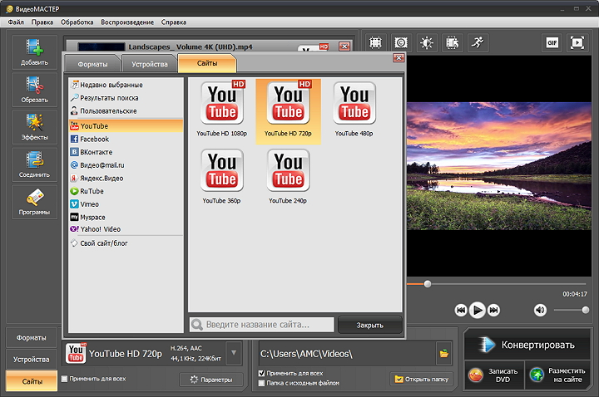599x397 pixels.
Task: Select ВКонтакте in the sites list
Action: [126, 152]
